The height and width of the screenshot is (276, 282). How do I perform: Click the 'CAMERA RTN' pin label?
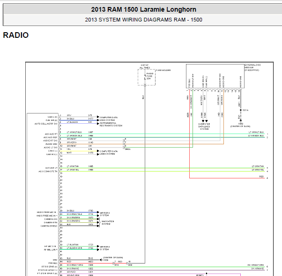51,223
